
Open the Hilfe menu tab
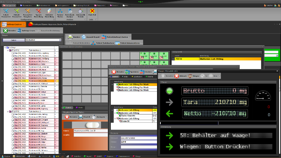coord(125,5)
